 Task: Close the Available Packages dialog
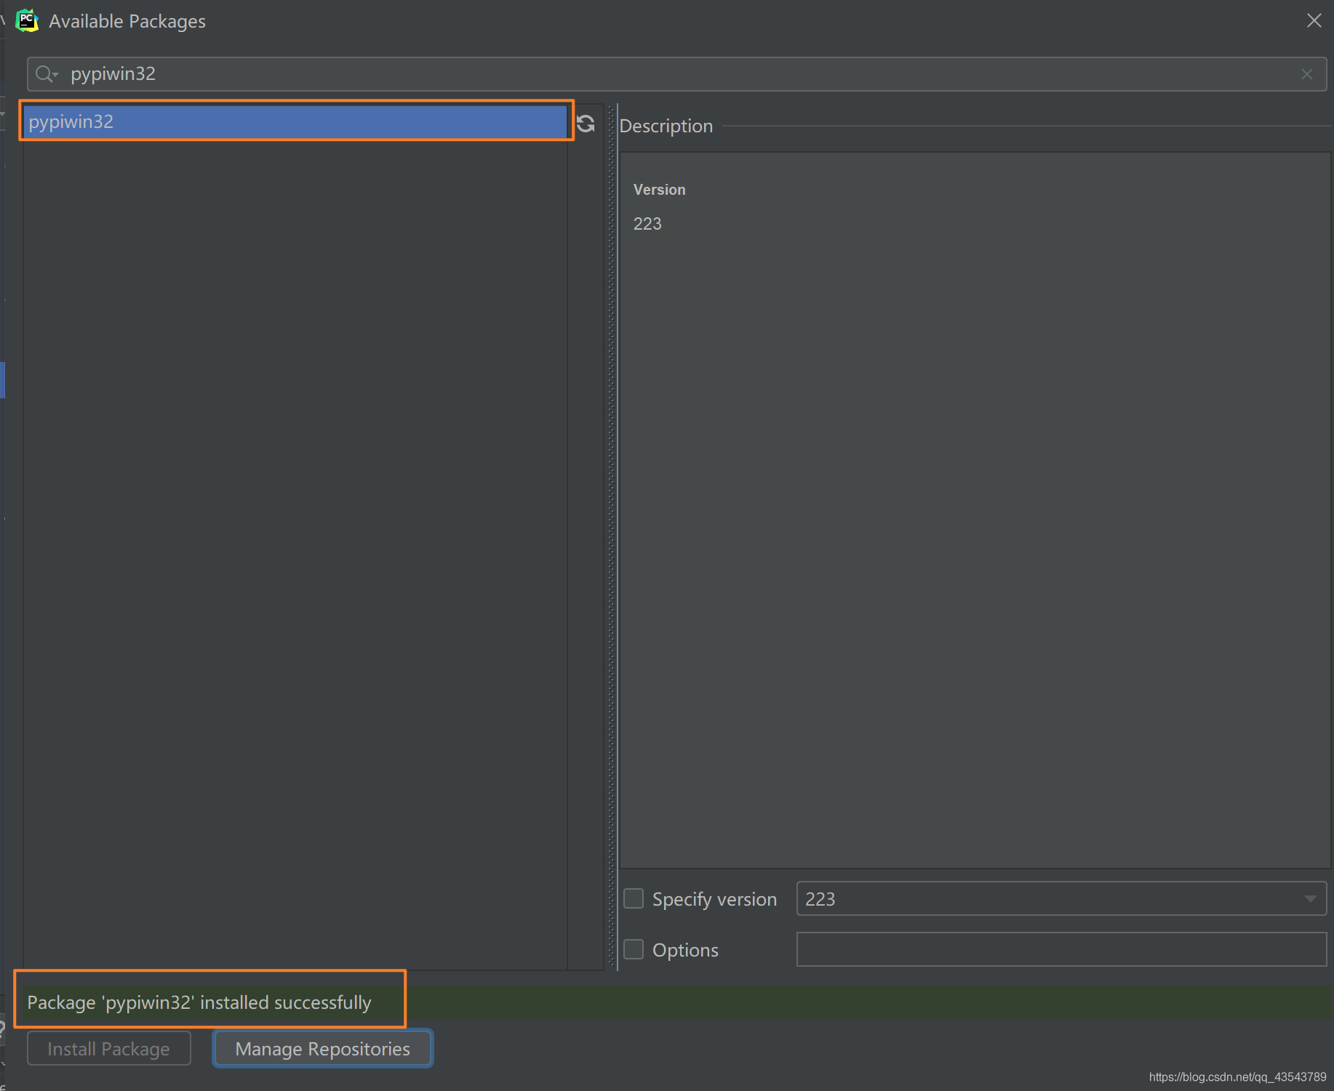coord(1314,20)
